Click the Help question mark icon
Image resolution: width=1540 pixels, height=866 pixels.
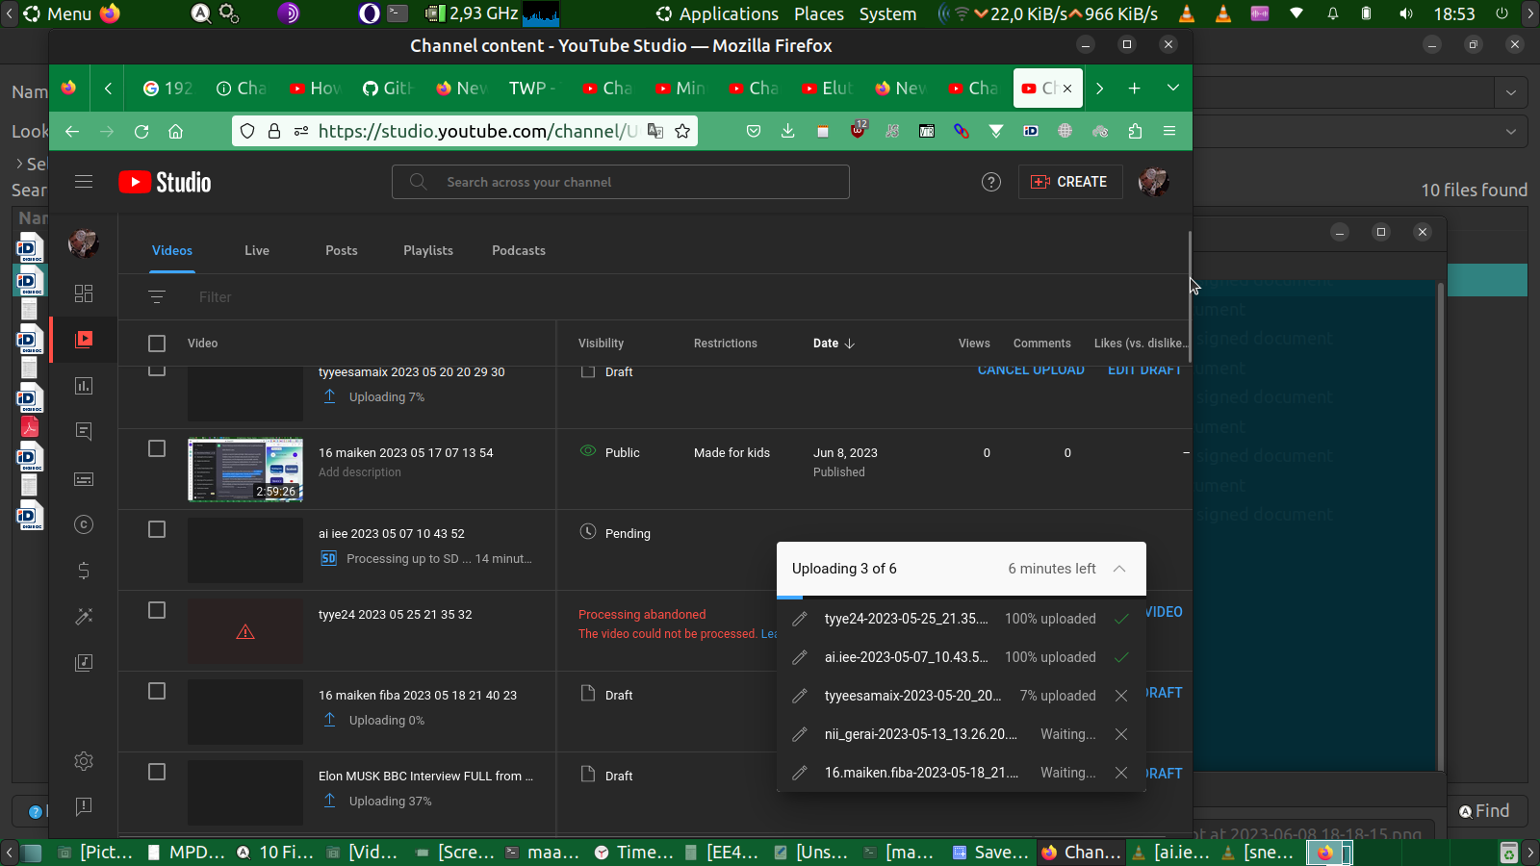coord(990,182)
